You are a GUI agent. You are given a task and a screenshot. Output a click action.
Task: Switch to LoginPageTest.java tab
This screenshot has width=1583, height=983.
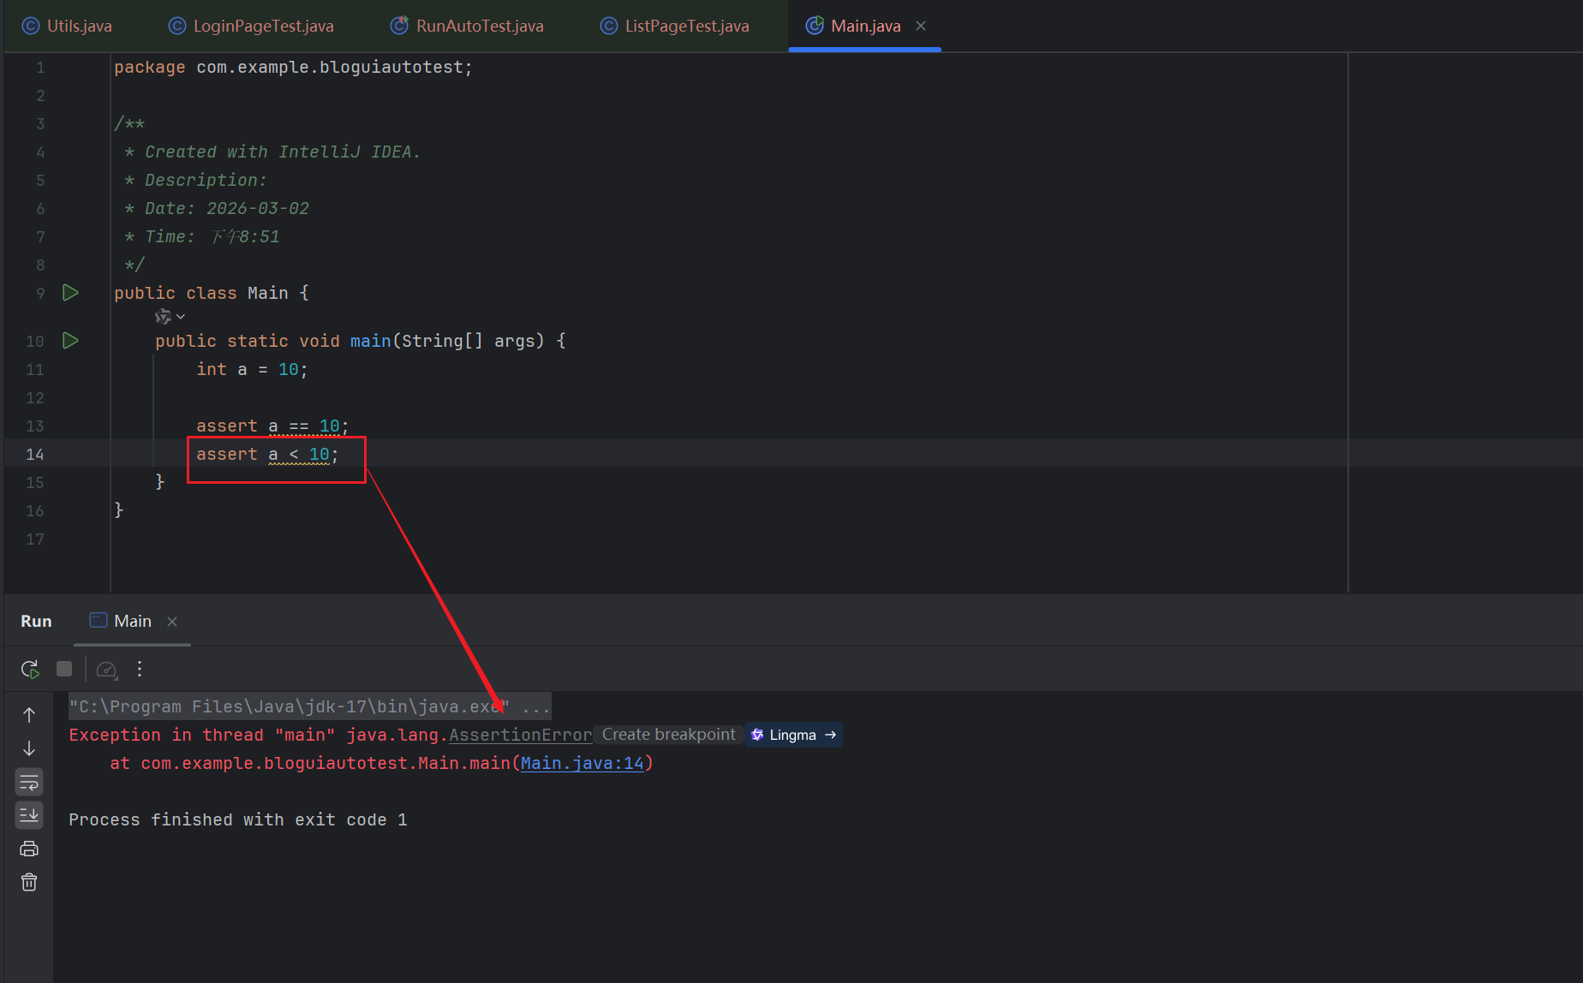click(251, 26)
